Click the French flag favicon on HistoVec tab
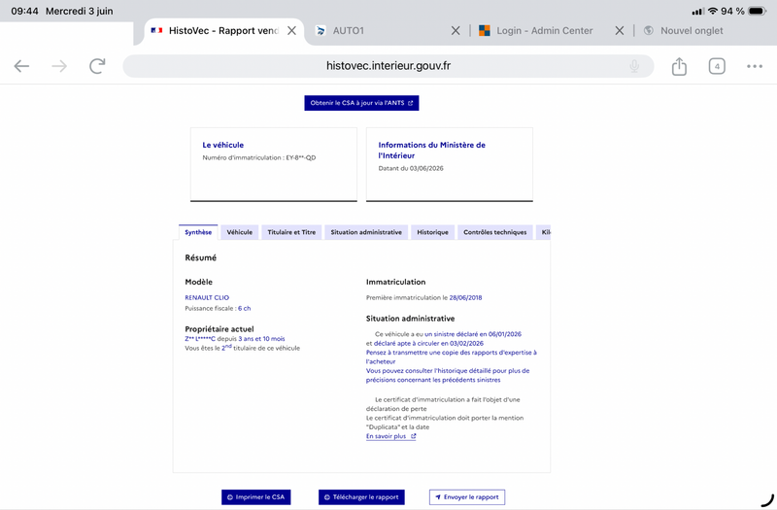 click(156, 31)
